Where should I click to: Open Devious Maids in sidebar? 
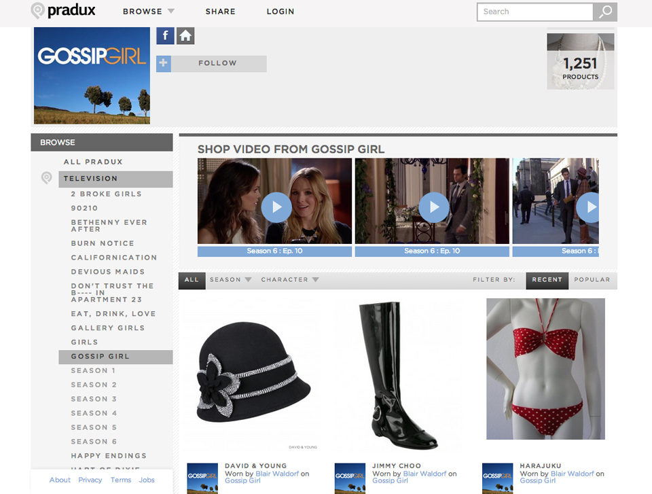pyautogui.click(x=108, y=271)
